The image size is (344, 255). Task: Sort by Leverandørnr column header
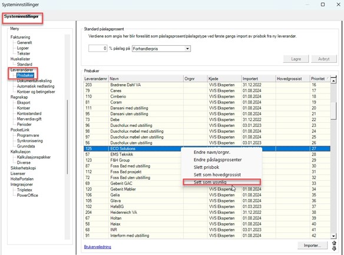tap(96, 79)
